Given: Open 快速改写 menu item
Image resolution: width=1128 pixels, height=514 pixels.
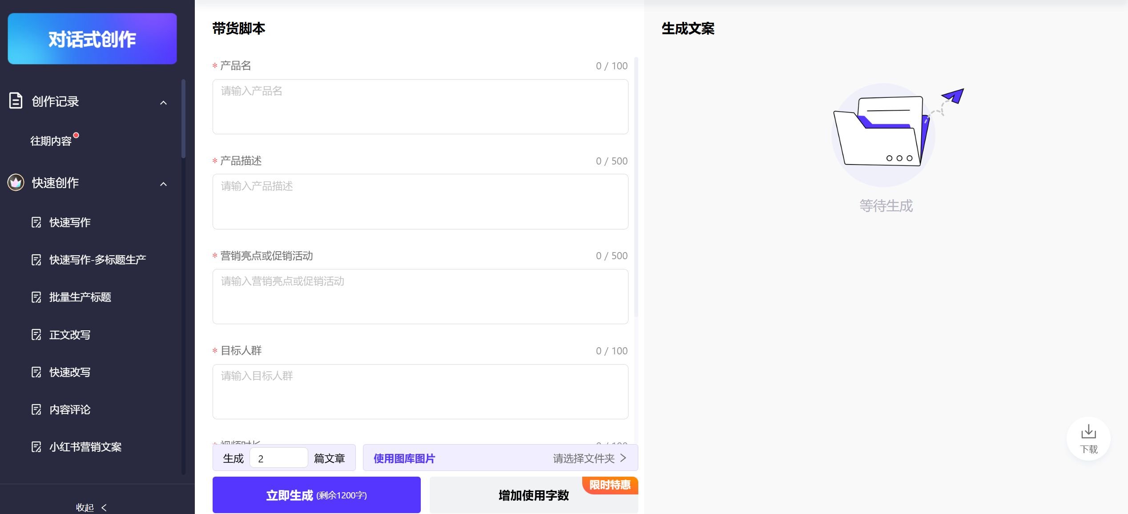Looking at the screenshot, I should [x=70, y=372].
